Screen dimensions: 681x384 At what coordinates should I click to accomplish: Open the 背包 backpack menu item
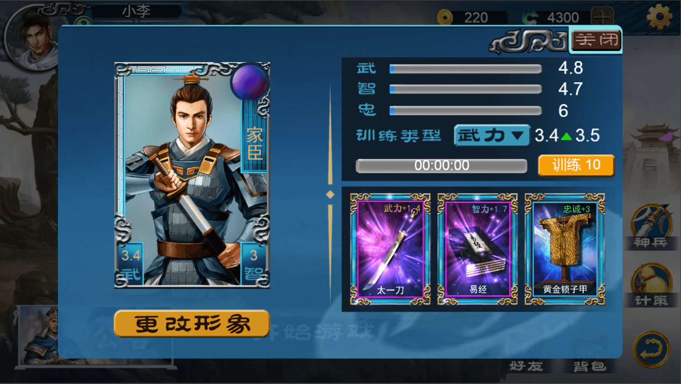tap(590, 352)
